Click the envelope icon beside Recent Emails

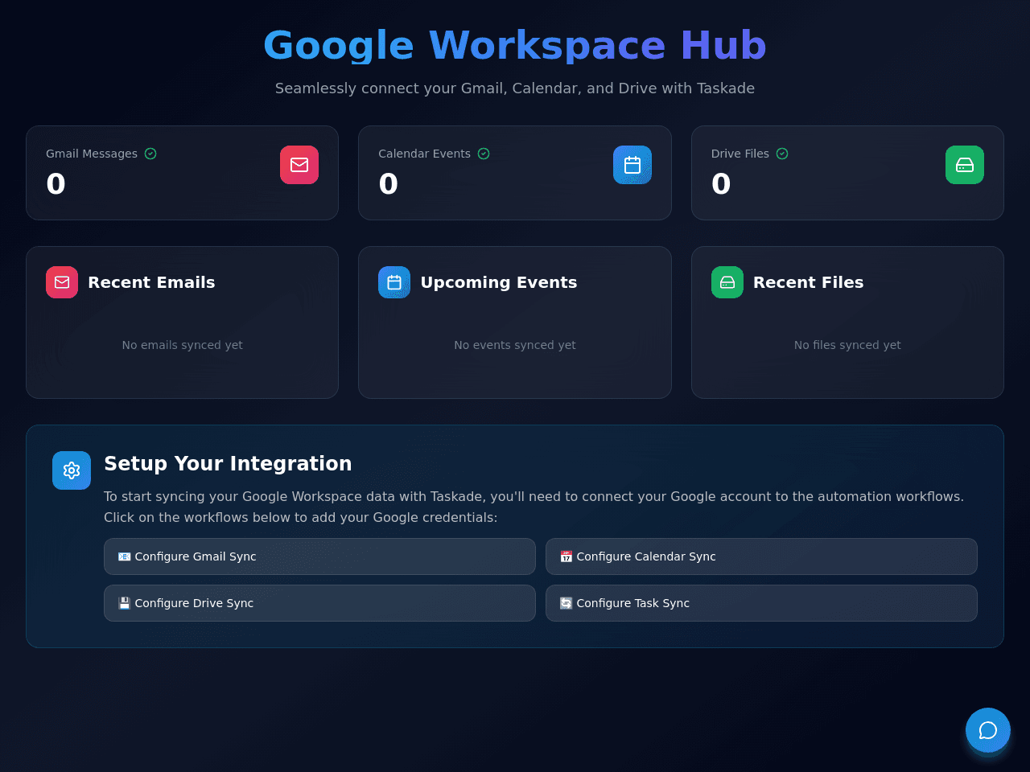[x=62, y=282]
